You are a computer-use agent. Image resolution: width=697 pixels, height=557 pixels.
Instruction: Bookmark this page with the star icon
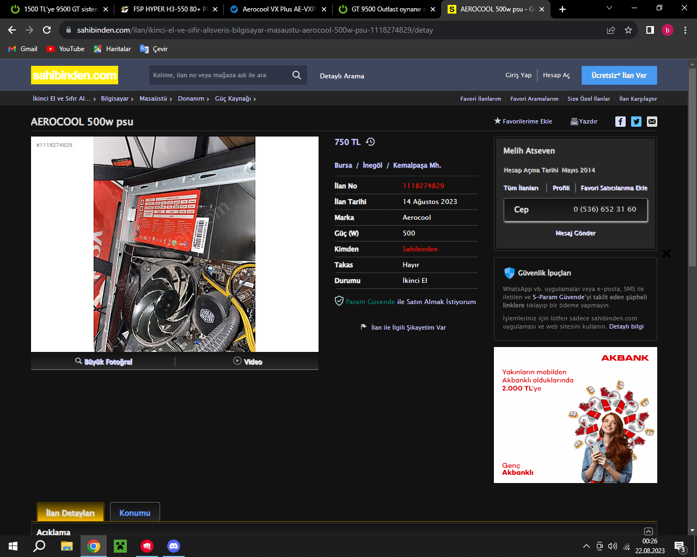click(x=628, y=30)
